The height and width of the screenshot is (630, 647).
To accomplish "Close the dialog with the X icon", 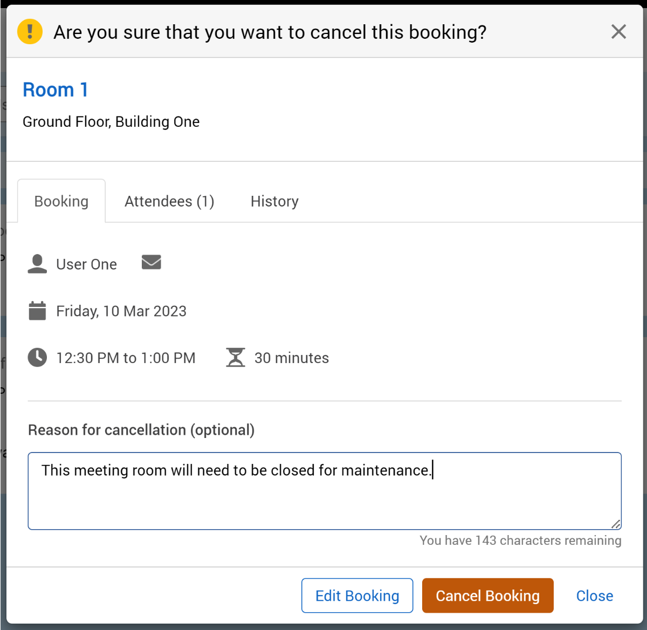I will tap(618, 32).
